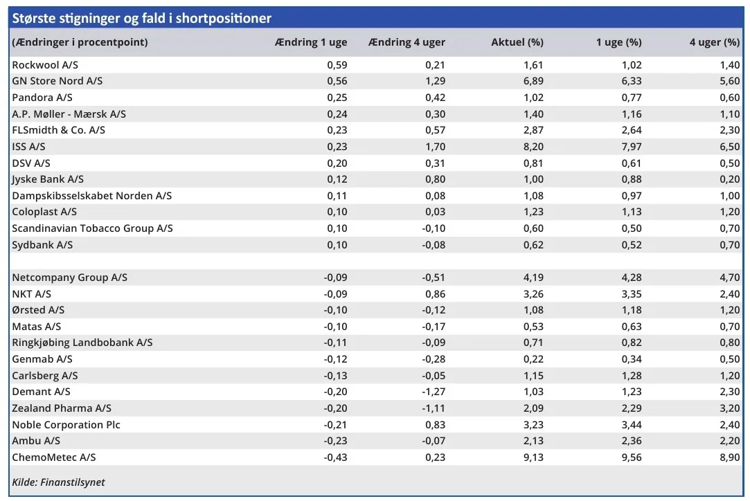This screenshot has height=501, width=750.
Task: Select the Scandinavian Tobacco Group A/S row
Action: [x=92, y=228]
